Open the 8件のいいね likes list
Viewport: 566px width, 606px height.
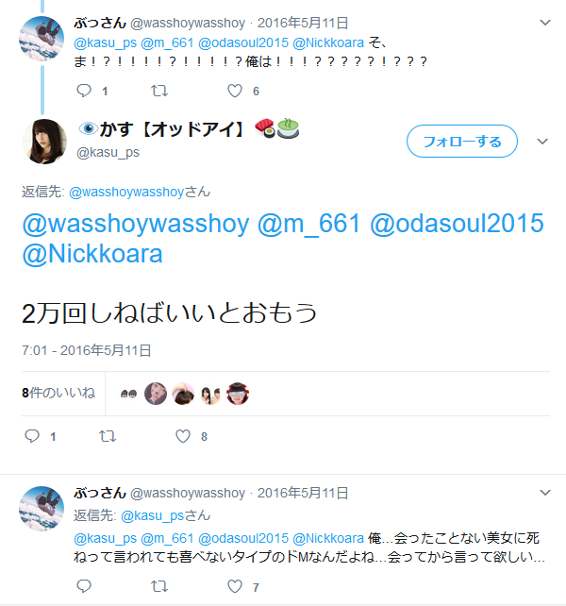(58, 393)
